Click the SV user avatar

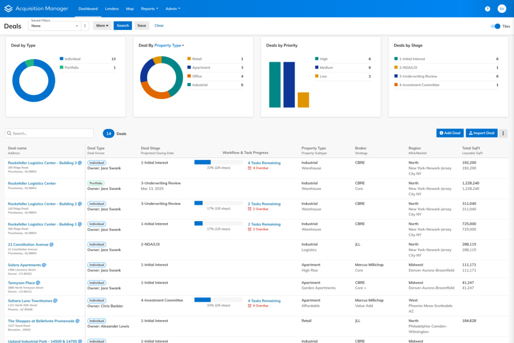502,9
